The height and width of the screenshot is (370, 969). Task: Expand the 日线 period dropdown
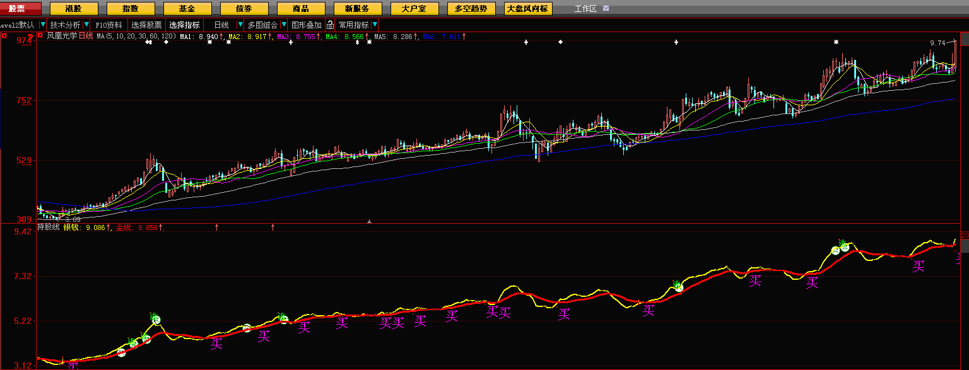coord(240,25)
